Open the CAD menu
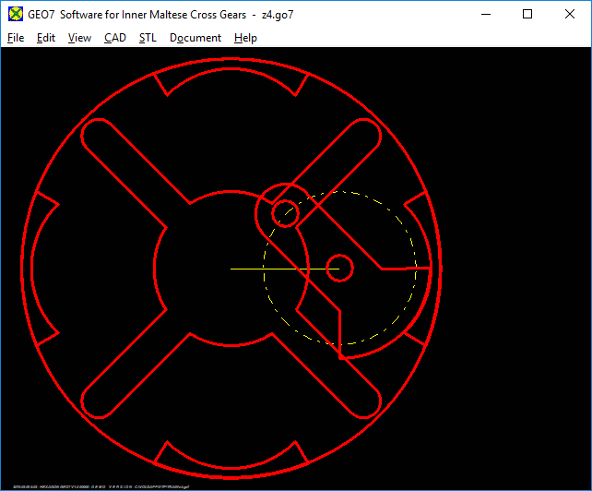This screenshot has width=592, height=491. point(115,38)
